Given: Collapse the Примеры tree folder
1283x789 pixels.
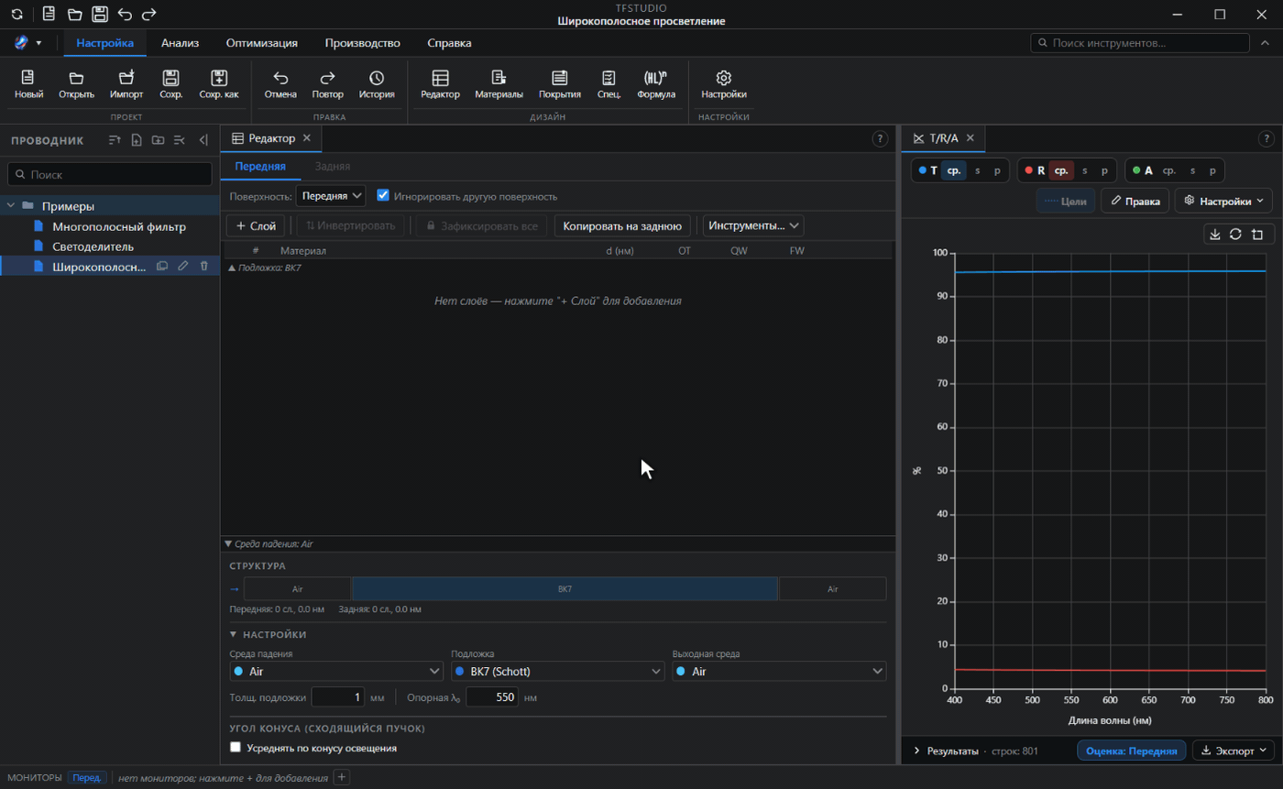Looking at the screenshot, I should tap(11, 206).
